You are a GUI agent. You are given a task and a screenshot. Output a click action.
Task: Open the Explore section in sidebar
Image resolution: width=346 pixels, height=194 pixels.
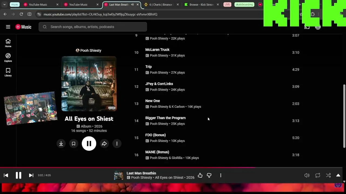[x=8, y=58]
